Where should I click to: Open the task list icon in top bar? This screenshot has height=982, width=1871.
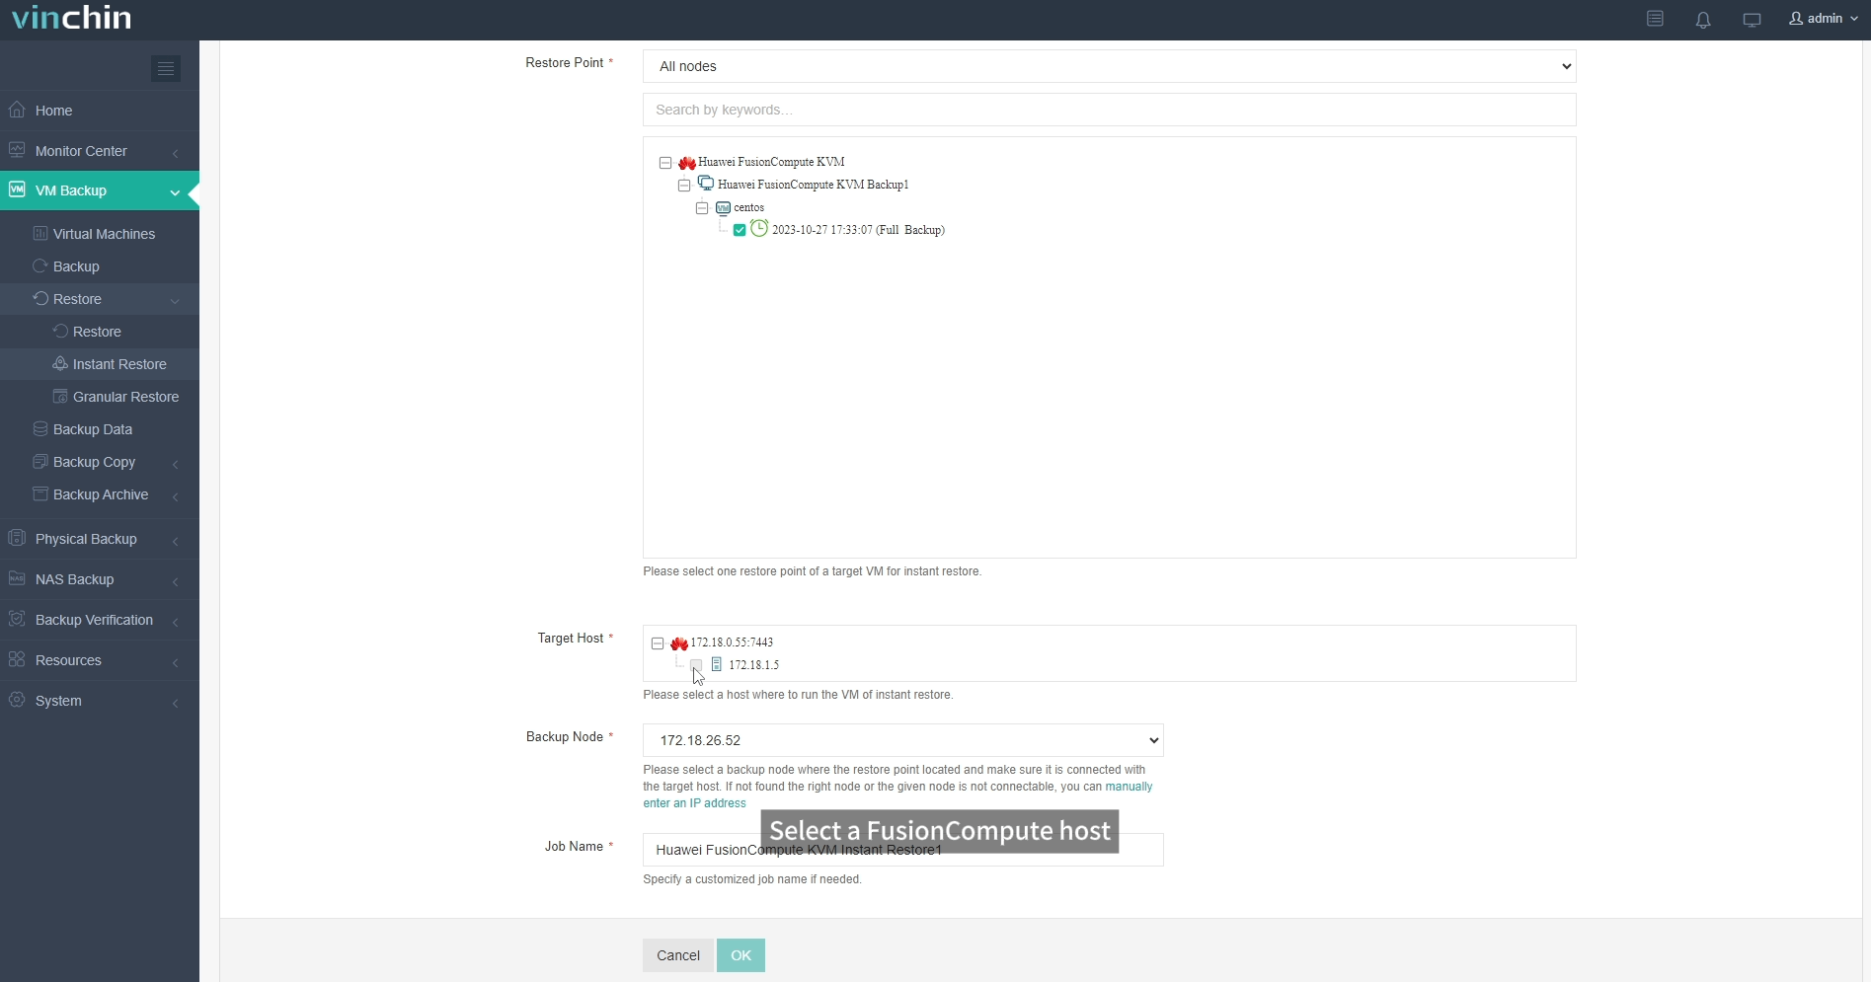tap(1656, 19)
